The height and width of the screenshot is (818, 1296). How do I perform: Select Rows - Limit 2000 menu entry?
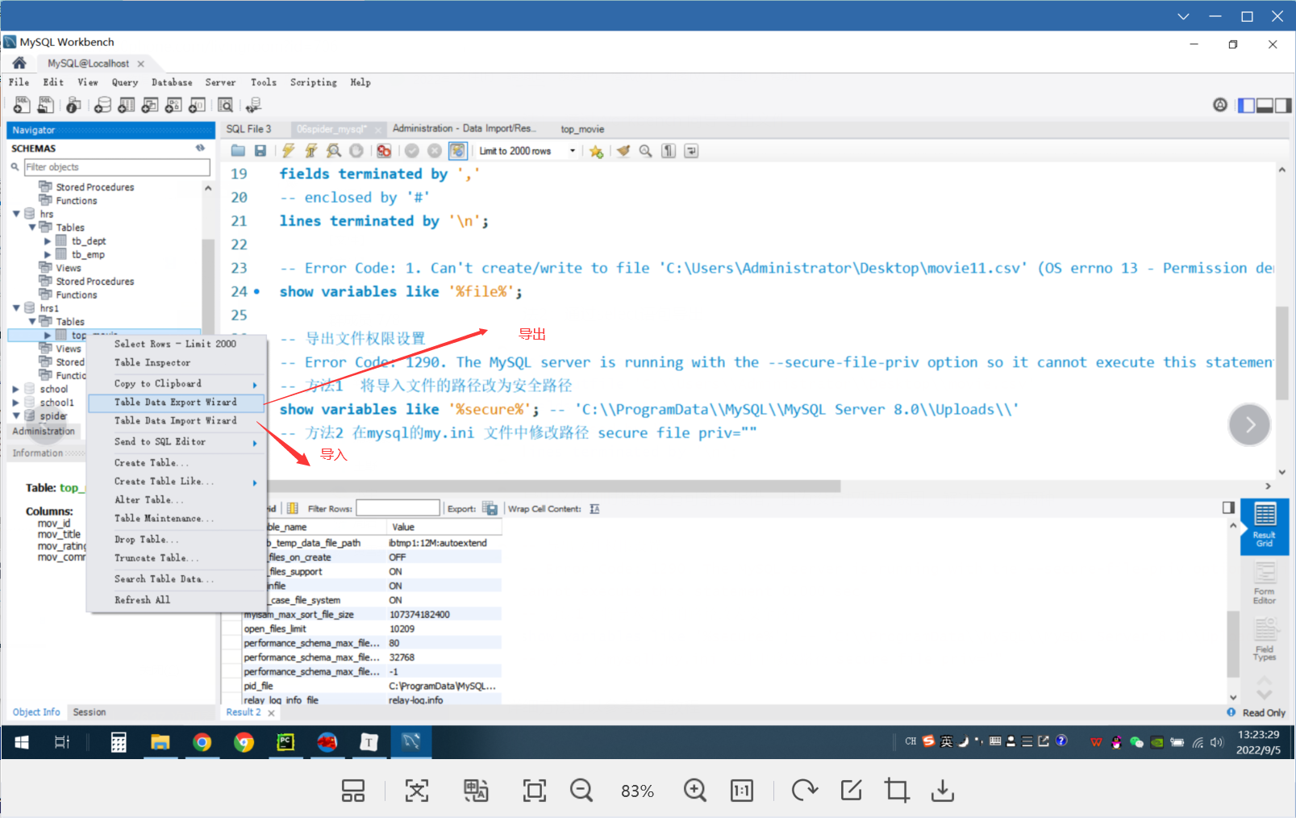click(x=176, y=344)
